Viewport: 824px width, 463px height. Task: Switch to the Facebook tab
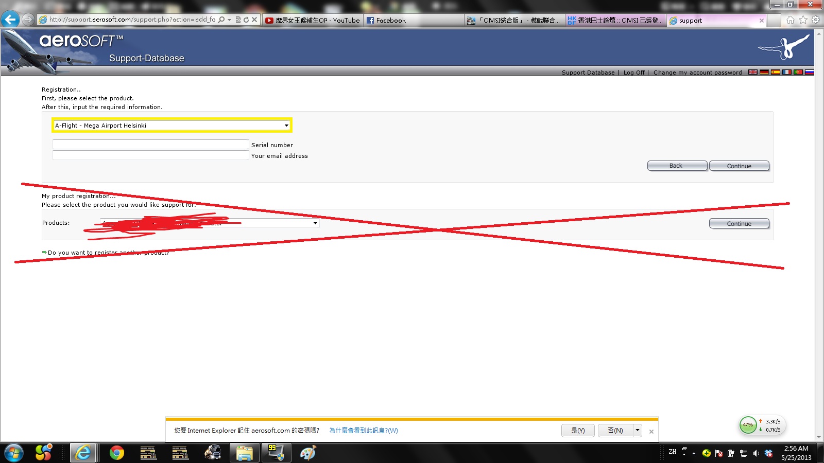pyautogui.click(x=413, y=20)
